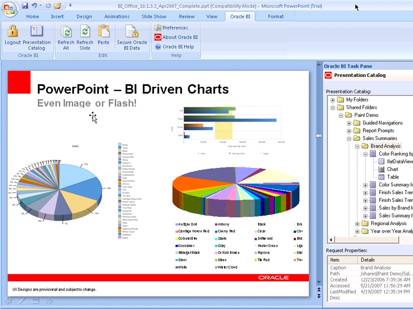Collapse the Brand Analysis folder
The height and width of the screenshot is (309, 413).
pyautogui.click(x=357, y=146)
